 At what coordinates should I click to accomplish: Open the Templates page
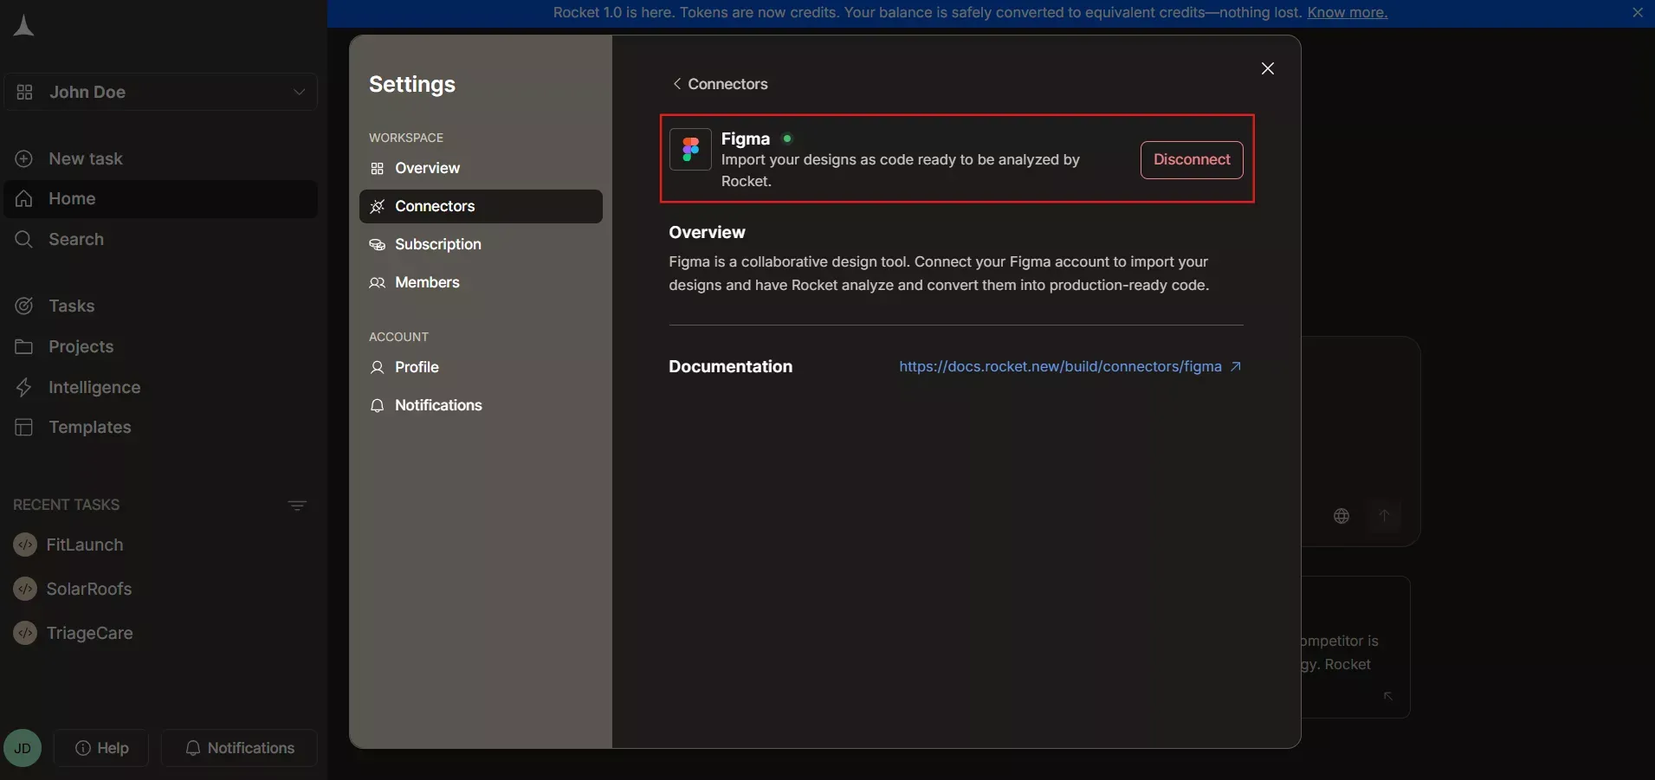point(161,427)
